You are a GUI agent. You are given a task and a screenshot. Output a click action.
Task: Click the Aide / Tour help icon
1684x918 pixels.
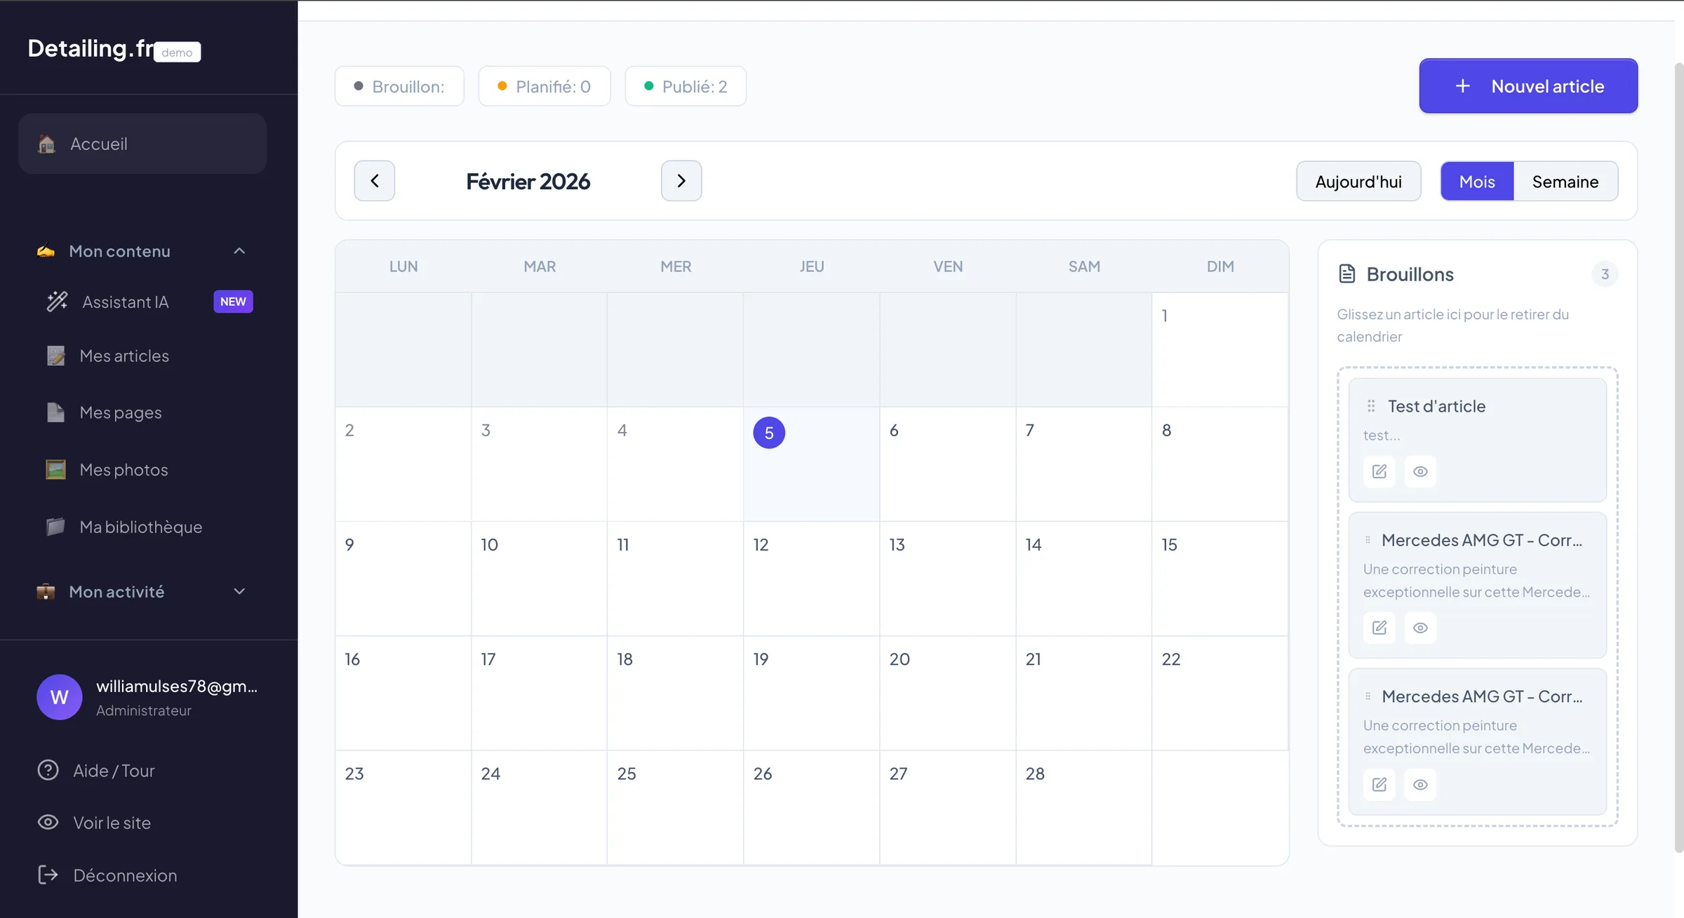tap(48, 770)
